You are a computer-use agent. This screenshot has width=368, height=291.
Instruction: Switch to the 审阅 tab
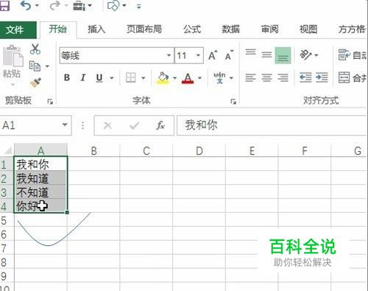click(269, 29)
